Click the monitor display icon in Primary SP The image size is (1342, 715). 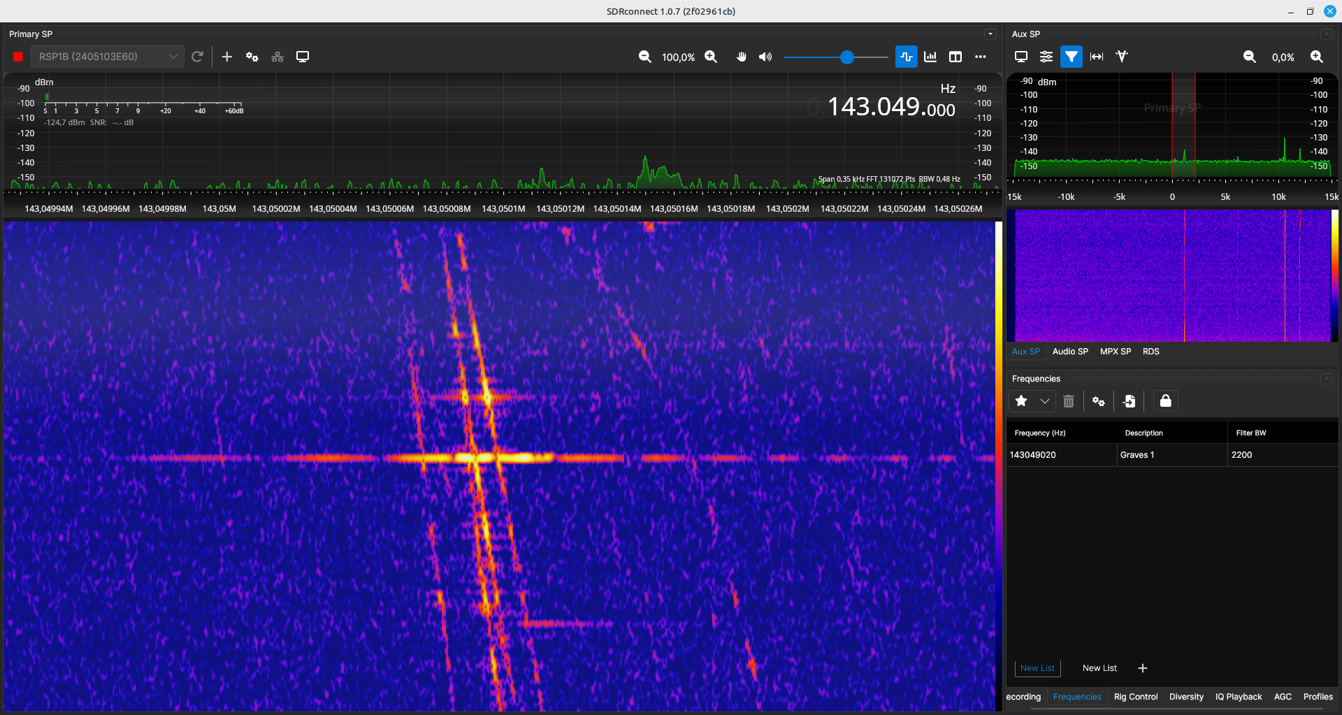pos(303,57)
